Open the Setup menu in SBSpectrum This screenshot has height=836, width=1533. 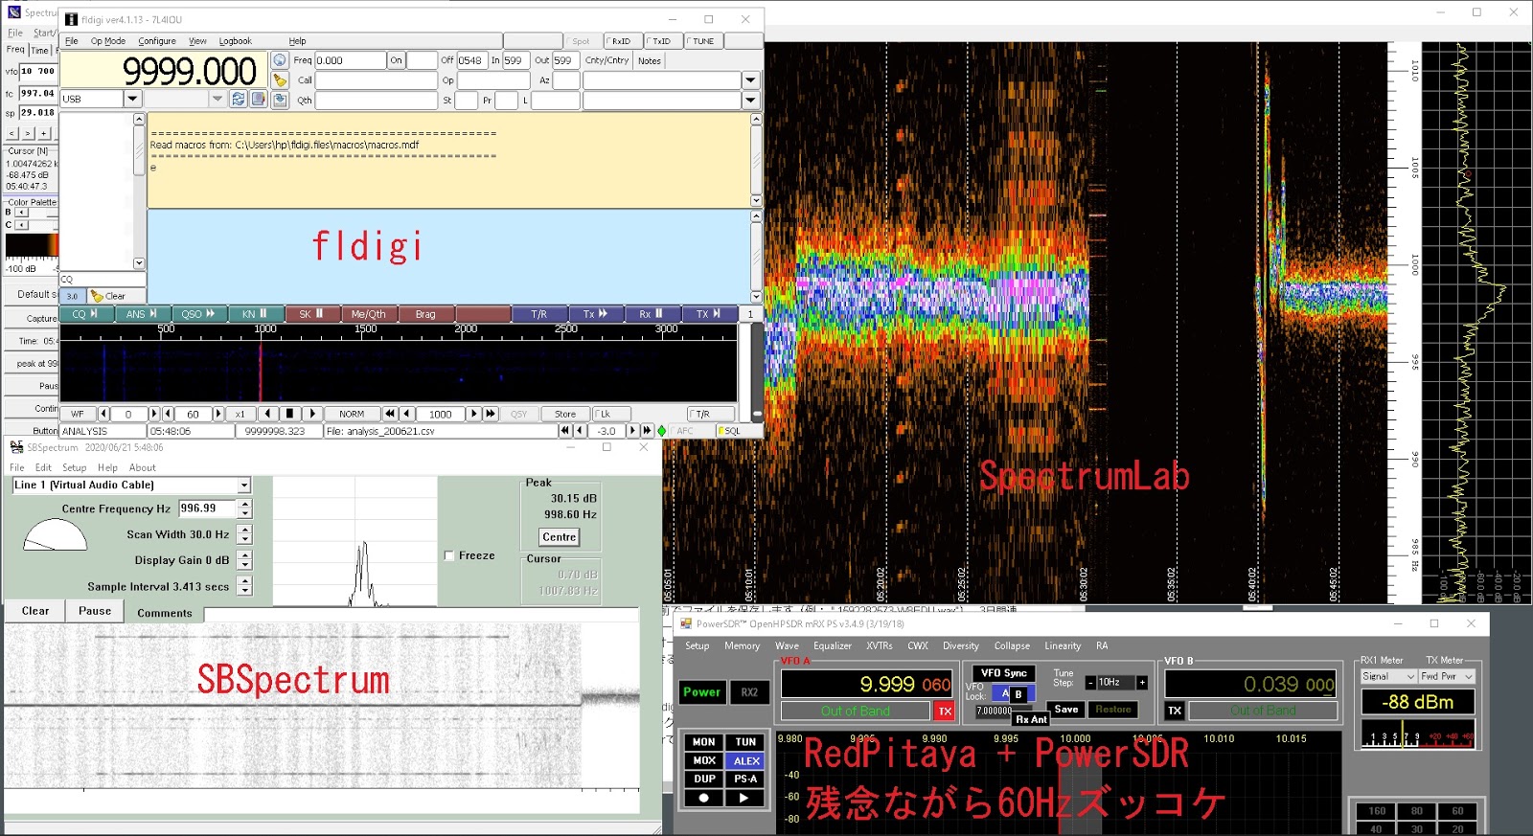[75, 468]
